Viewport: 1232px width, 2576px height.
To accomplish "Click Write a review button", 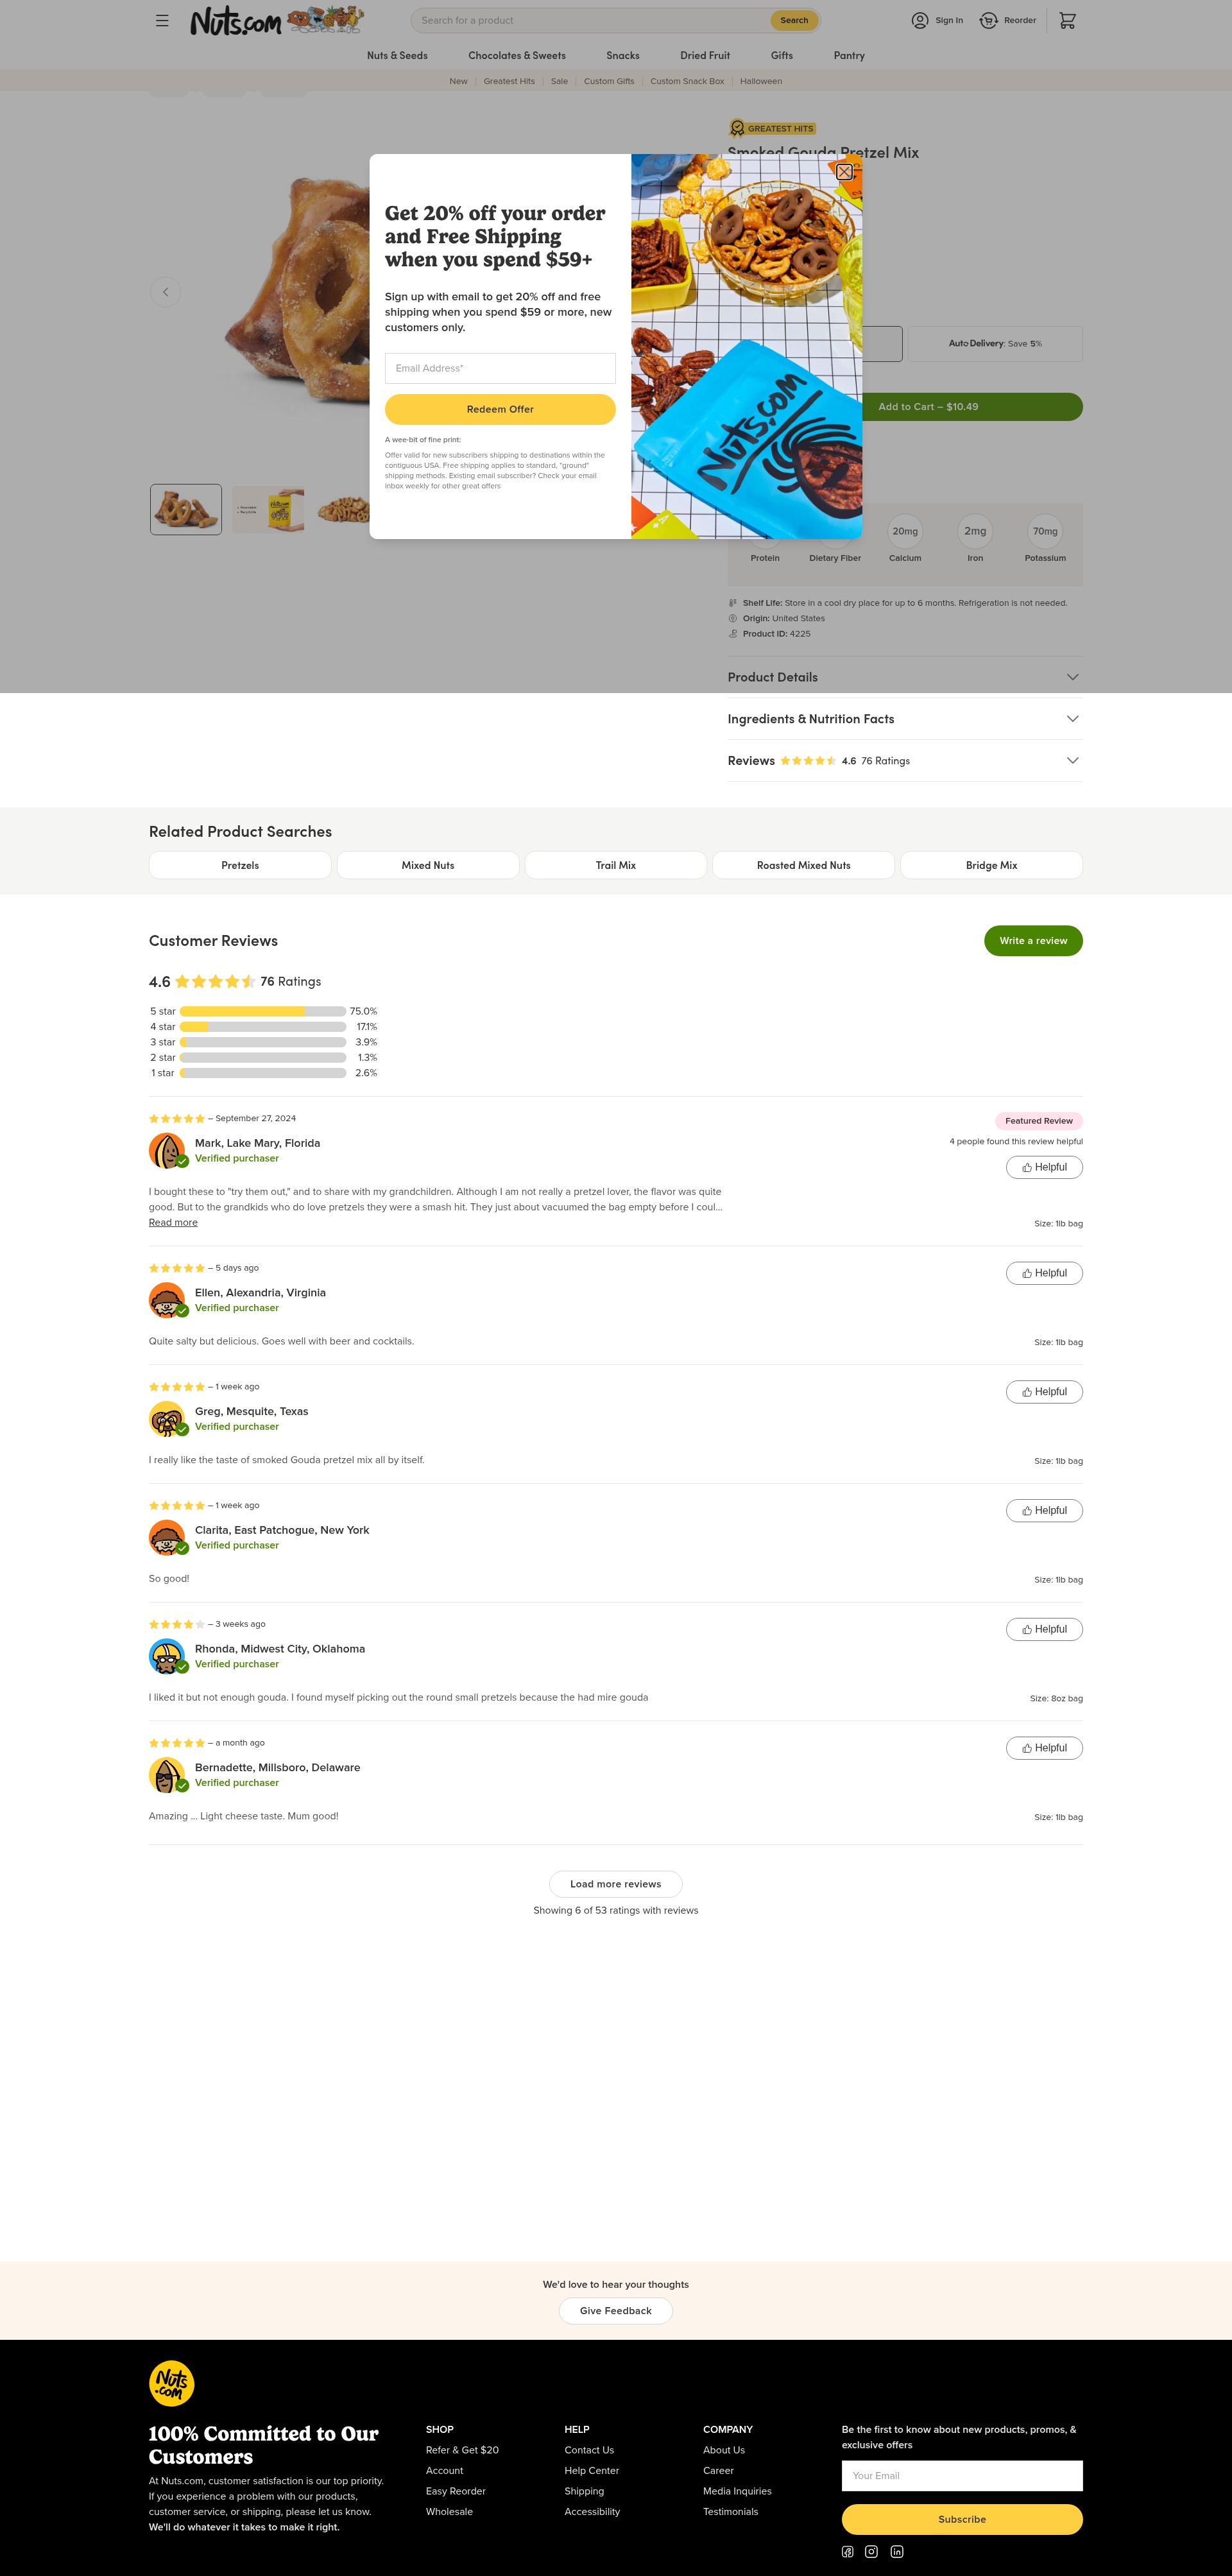I will 1033,941.
